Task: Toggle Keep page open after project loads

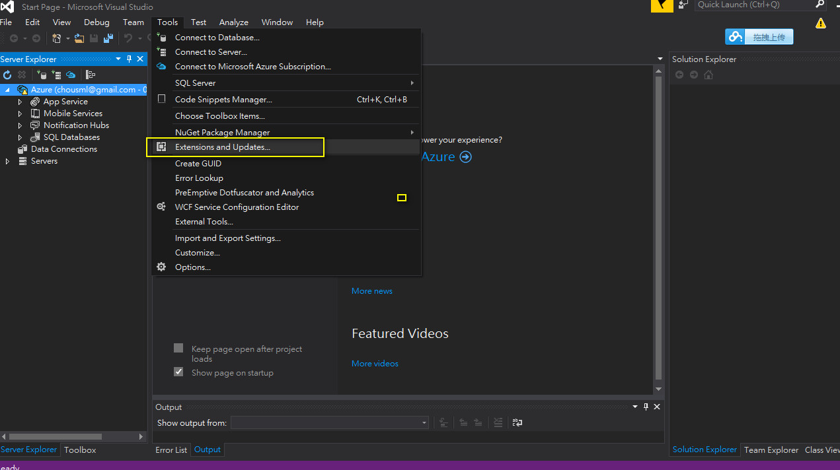Action: click(178, 348)
